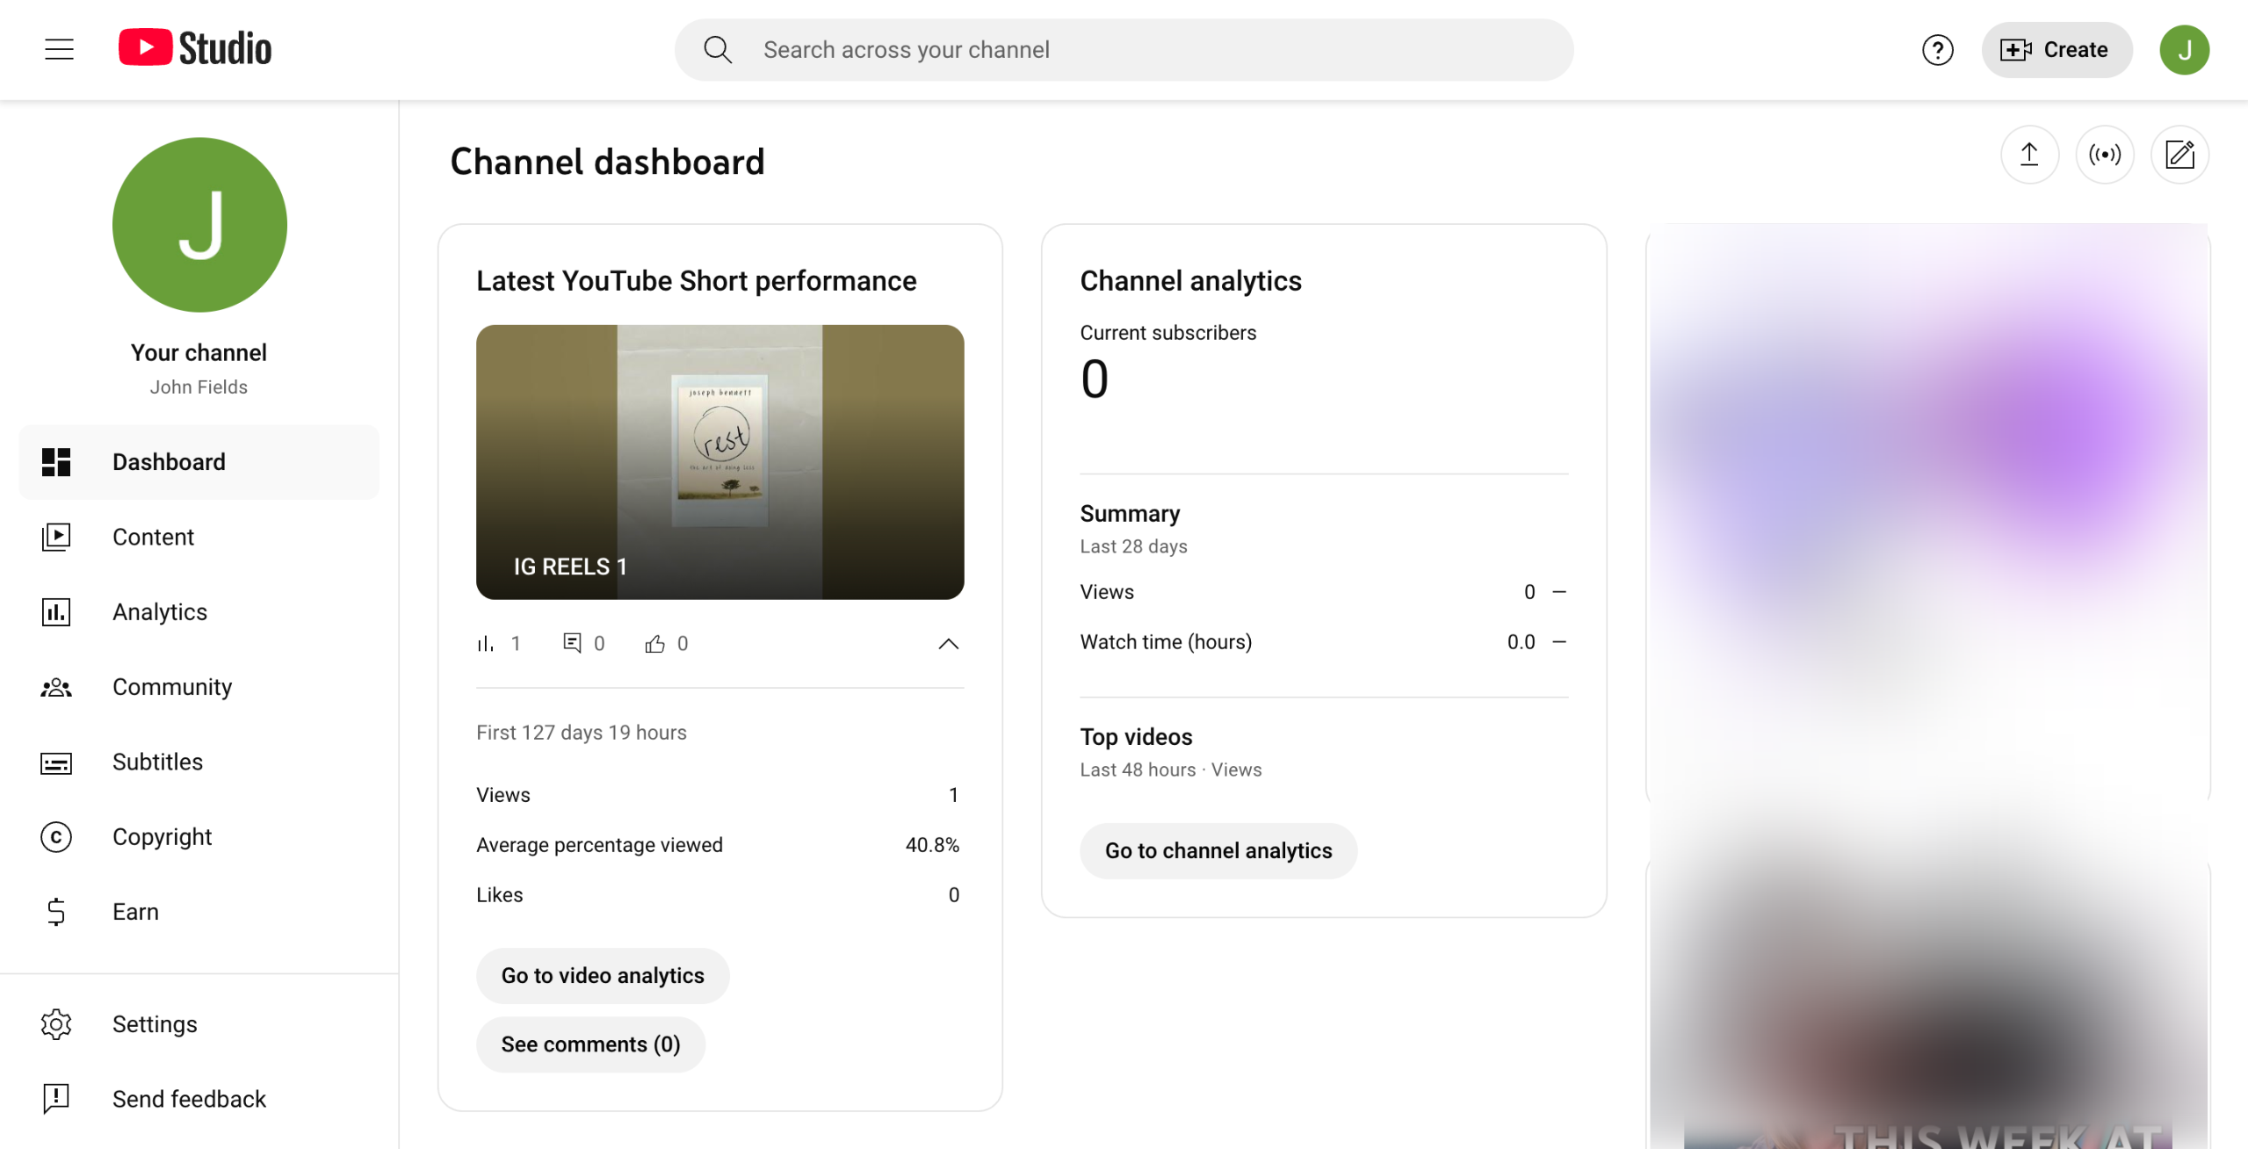Click the comments icon under the Short

[x=572, y=644]
